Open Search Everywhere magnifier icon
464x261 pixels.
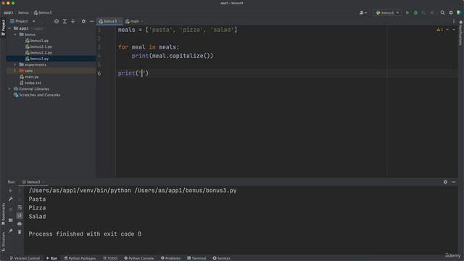tap(442, 13)
